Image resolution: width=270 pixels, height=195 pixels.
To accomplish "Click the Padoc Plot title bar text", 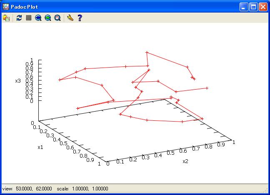I will [25, 7].
